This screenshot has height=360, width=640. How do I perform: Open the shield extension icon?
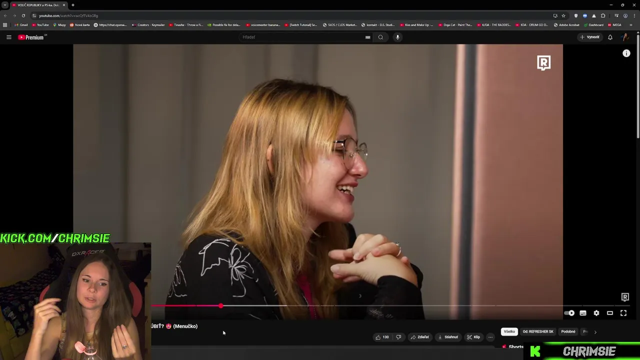click(x=576, y=15)
